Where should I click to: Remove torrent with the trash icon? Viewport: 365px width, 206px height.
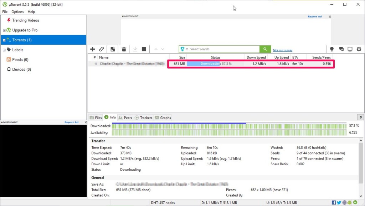pos(124,49)
